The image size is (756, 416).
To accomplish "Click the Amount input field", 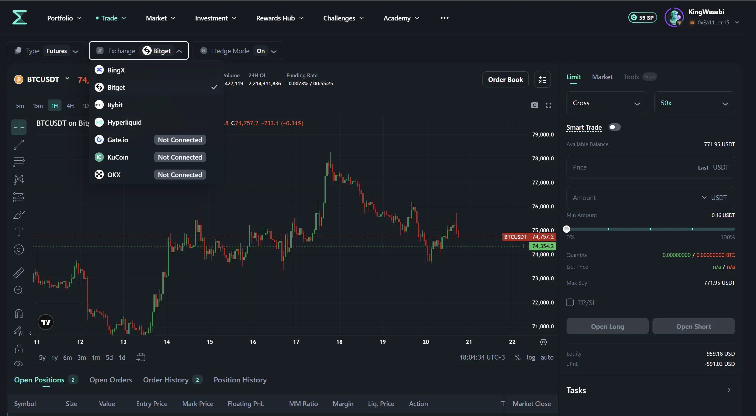I will tap(650, 198).
